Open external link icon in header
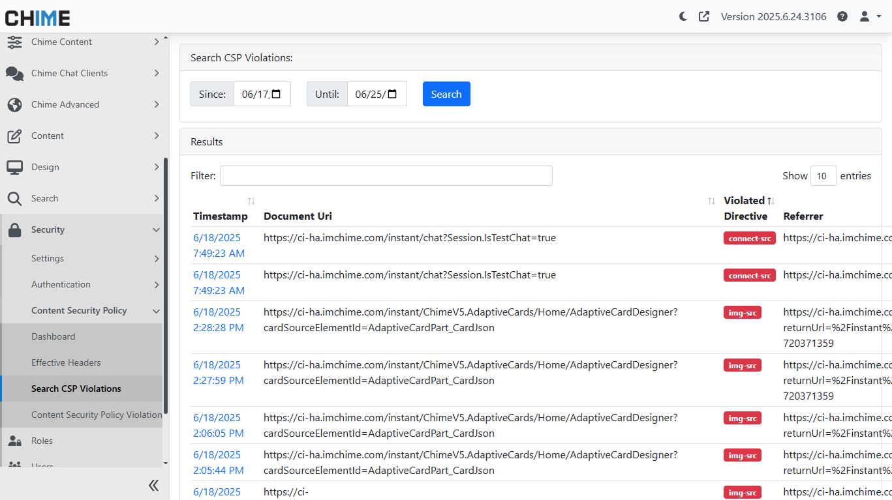The width and height of the screenshot is (892, 500). 704,16
